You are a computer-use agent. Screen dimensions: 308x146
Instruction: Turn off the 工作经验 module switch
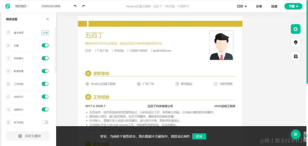[x=45, y=84]
